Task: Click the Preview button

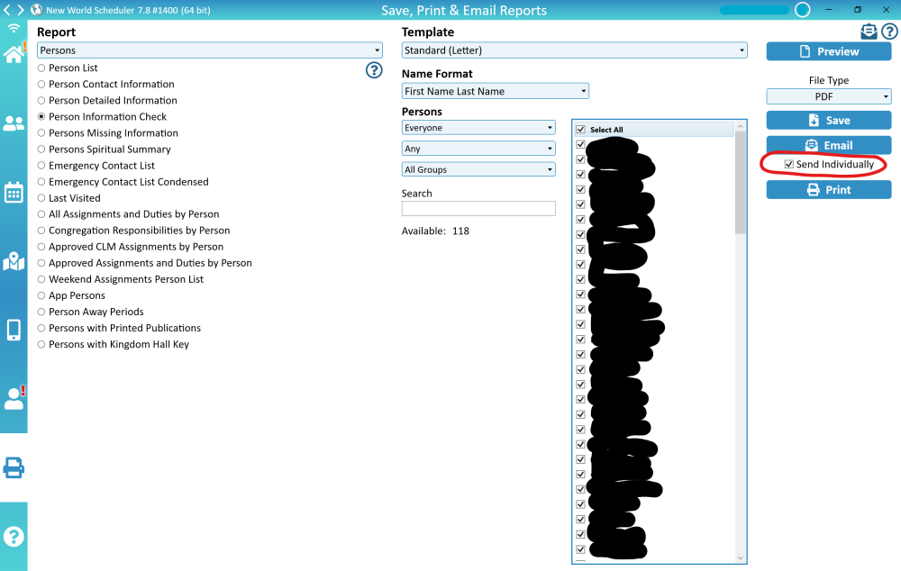Action: point(829,51)
